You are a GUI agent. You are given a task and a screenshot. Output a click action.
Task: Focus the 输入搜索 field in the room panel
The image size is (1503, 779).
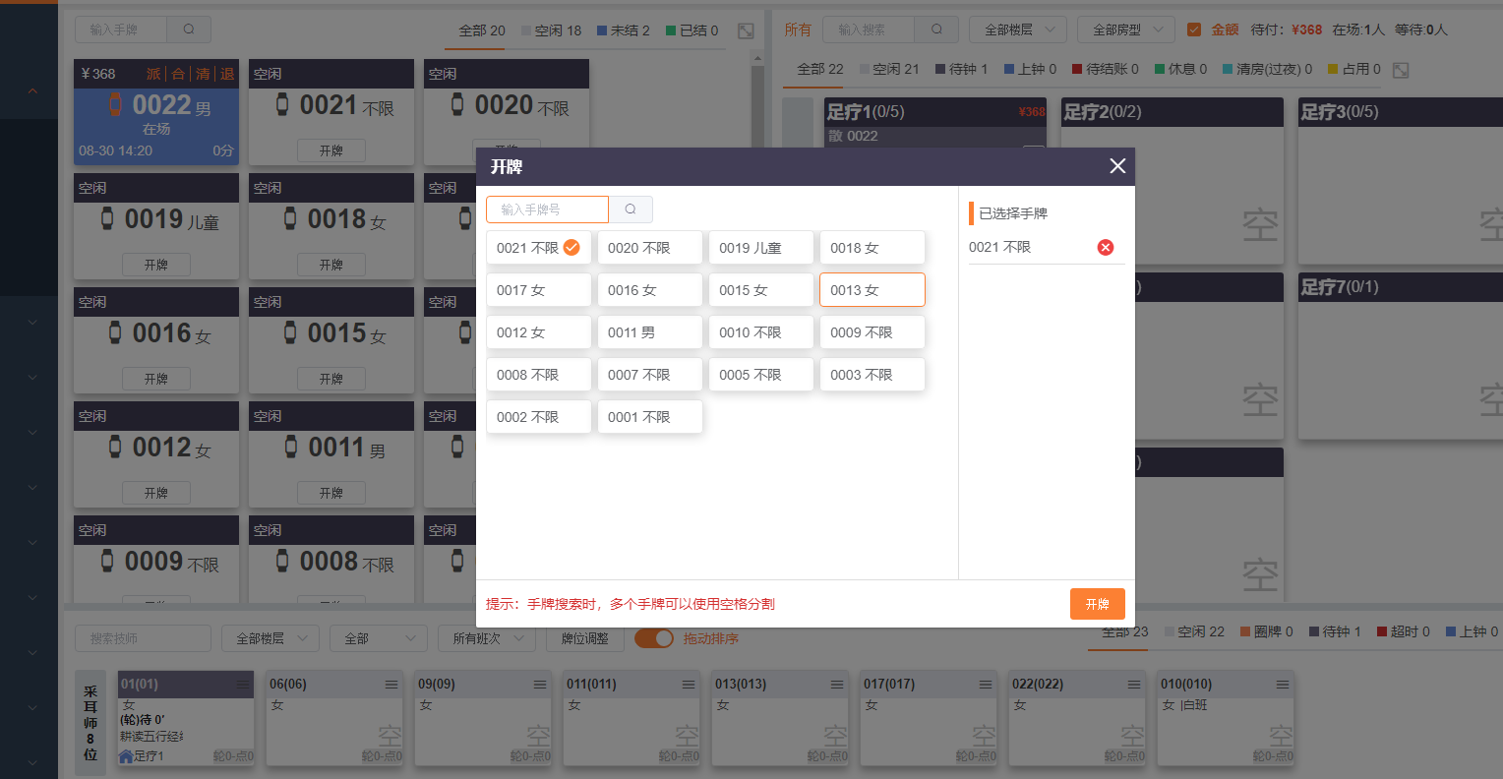click(x=869, y=30)
